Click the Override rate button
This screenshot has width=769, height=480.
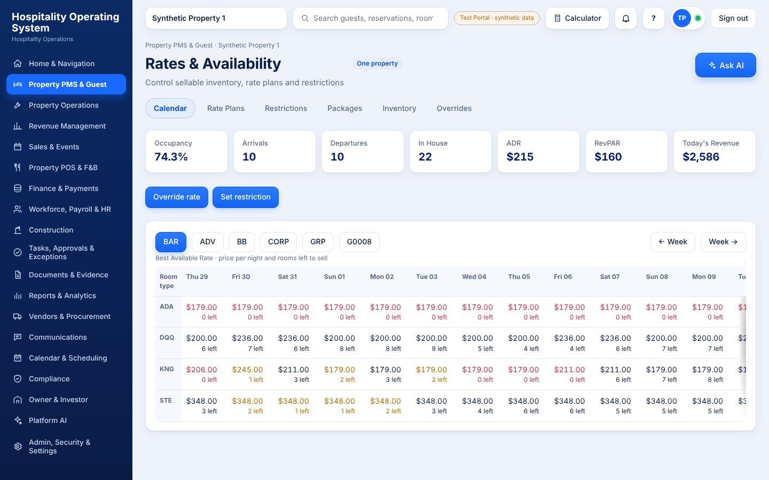[177, 197]
